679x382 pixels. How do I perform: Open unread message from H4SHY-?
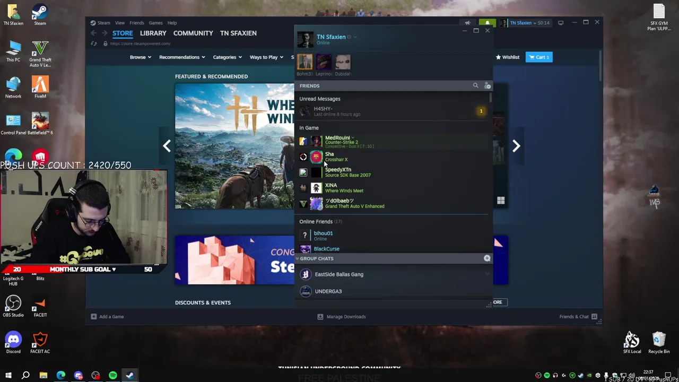[x=392, y=111]
